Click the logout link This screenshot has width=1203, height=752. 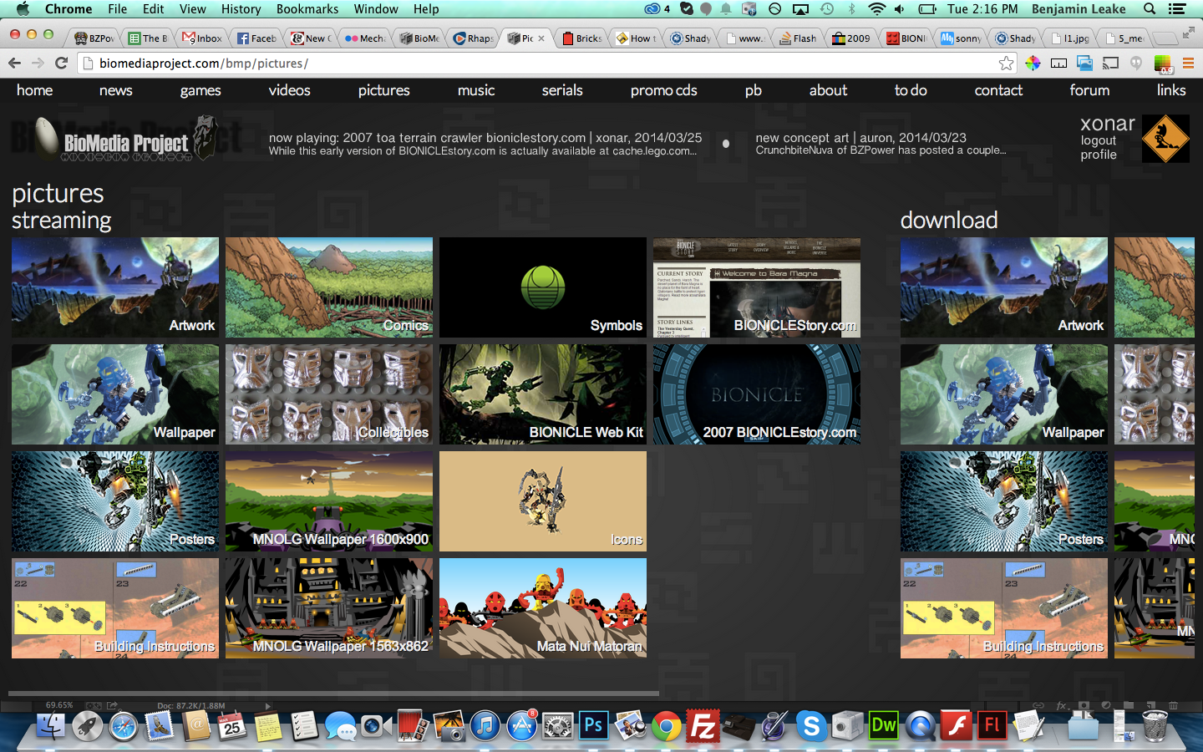[1098, 141]
